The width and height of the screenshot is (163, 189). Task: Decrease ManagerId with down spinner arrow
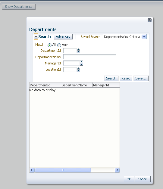(81, 64)
